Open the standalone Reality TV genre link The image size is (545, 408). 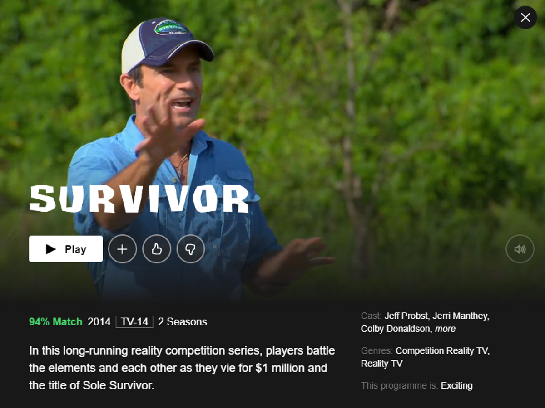tap(381, 364)
